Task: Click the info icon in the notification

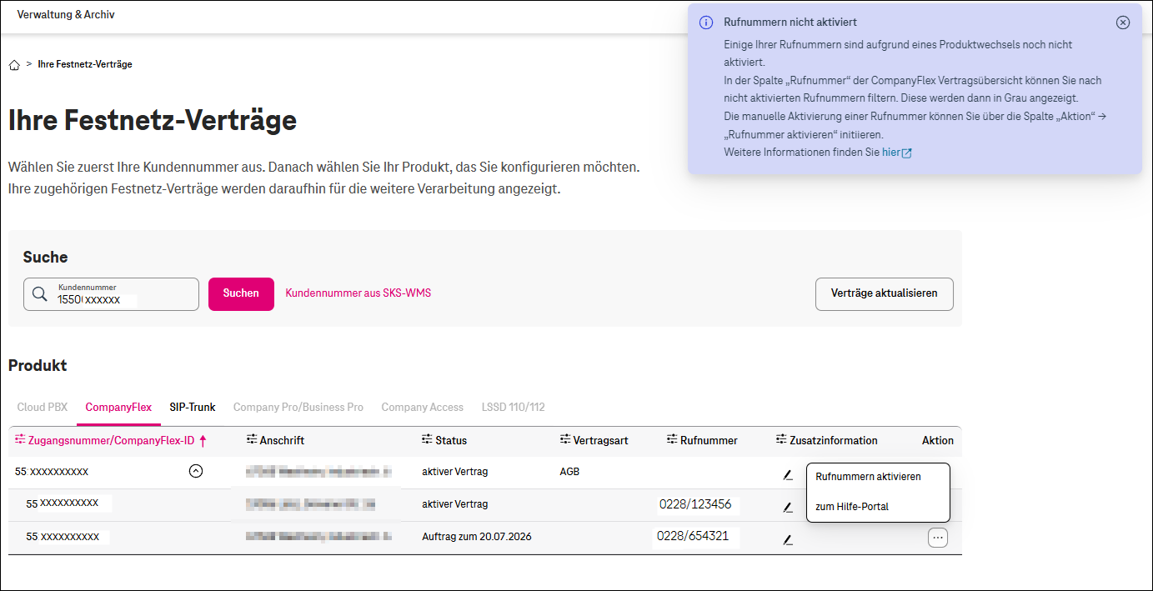Action: point(706,23)
